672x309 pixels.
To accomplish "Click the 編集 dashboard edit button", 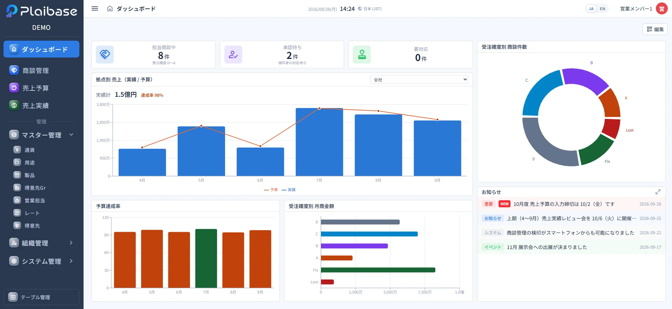I will (x=655, y=29).
